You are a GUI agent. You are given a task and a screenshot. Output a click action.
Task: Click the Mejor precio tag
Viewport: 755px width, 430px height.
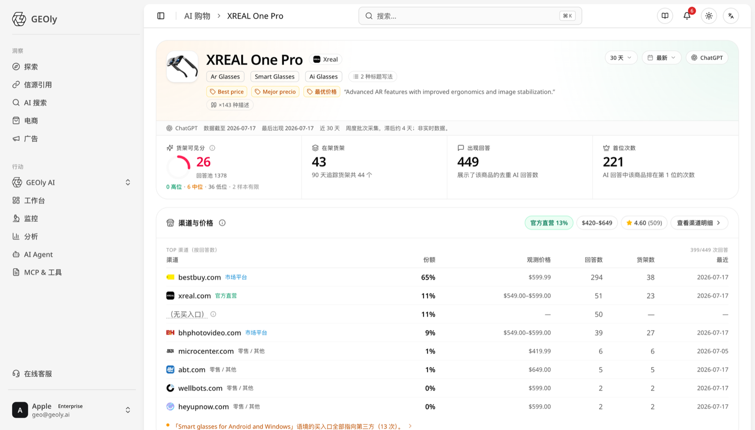click(275, 92)
